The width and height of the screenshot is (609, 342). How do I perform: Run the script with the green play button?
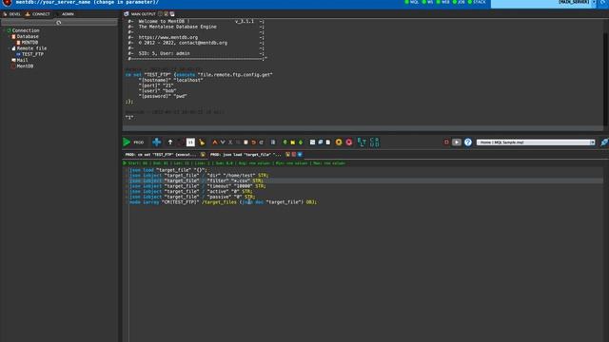point(127,142)
